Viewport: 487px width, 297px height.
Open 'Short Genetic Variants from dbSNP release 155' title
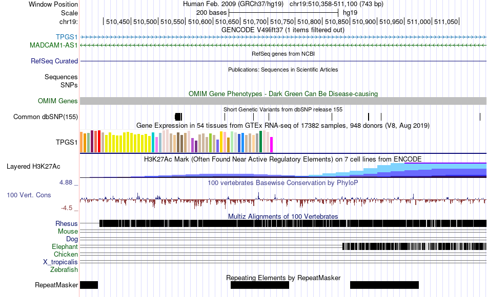[283, 109]
